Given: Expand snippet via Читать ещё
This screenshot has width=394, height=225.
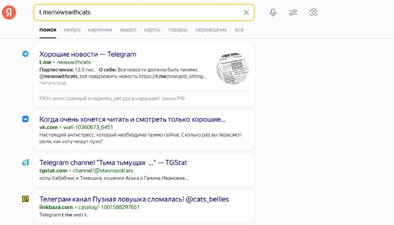Looking at the screenshot, I should click(x=53, y=83).
